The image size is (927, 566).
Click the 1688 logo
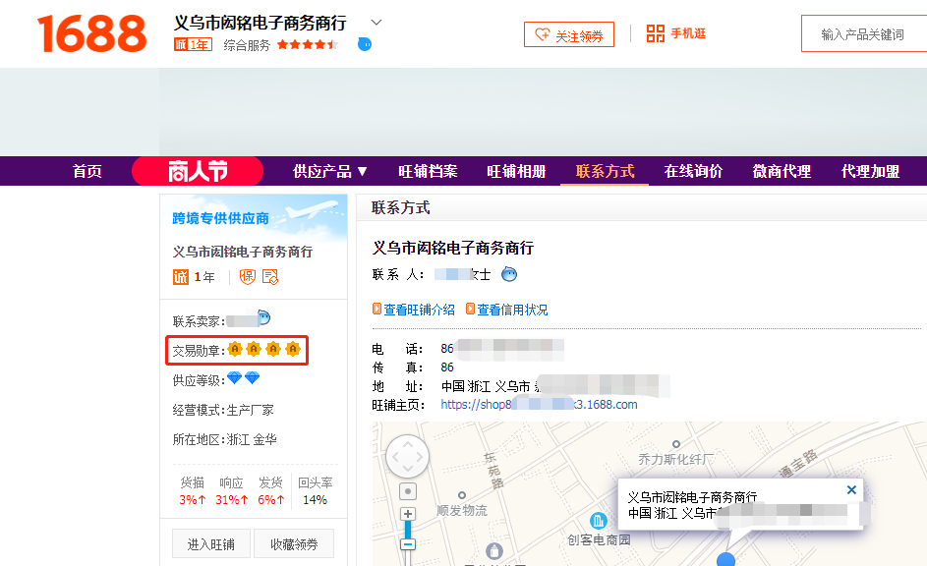pos(91,34)
